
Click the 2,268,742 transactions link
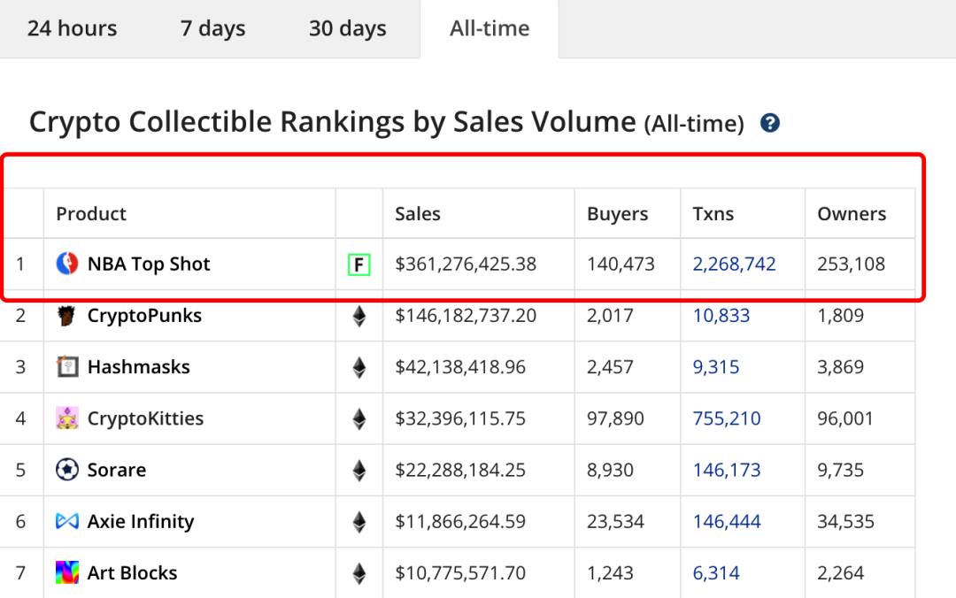734,264
